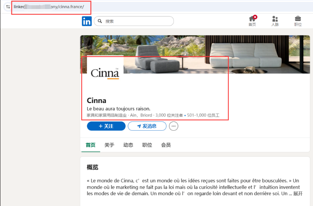Viewport: 313px width, 206px height.
Task: Click the magnifier icon in search box
Action: pyautogui.click(x=100, y=21)
